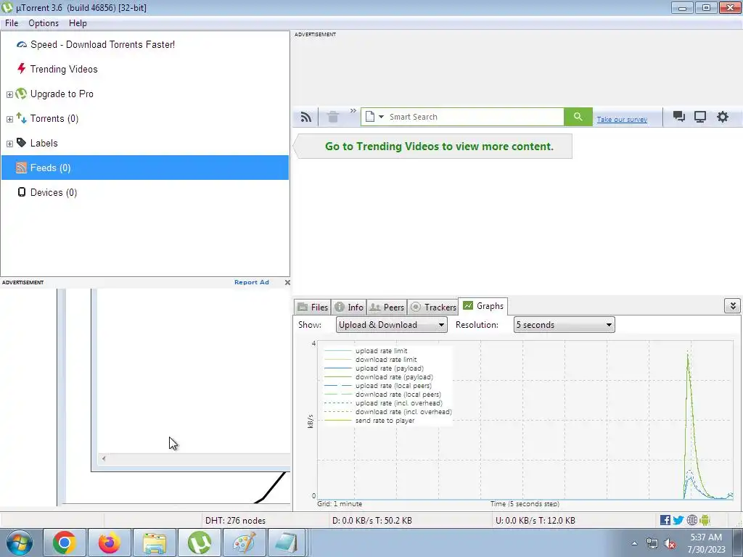Follow the Take our survey link
The height and width of the screenshot is (557, 743).
pos(622,120)
